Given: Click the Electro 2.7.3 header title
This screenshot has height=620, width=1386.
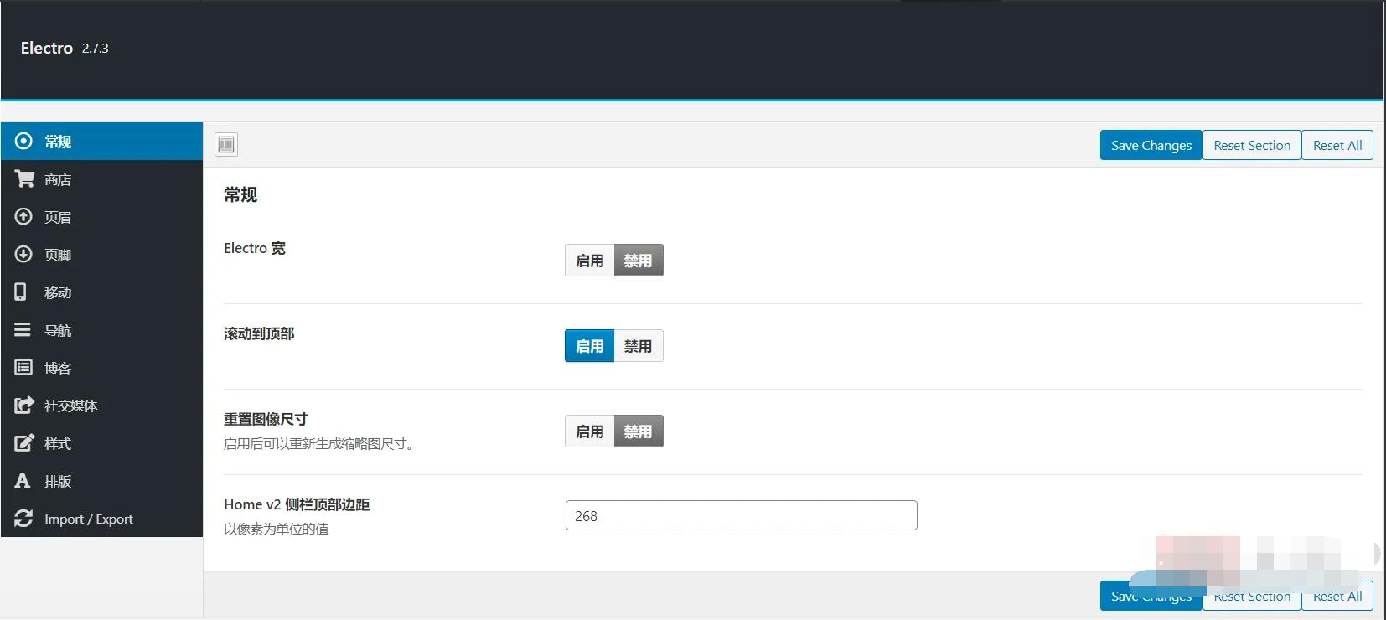Looking at the screenshot, I should tap(65, 48).
